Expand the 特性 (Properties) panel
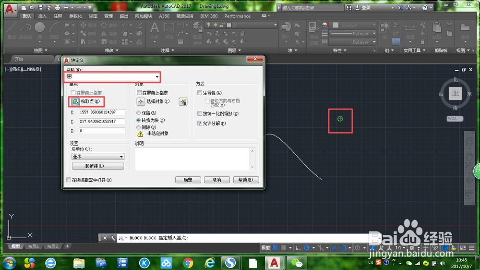This screenshot has height=270, width=480. click(339, 50)
